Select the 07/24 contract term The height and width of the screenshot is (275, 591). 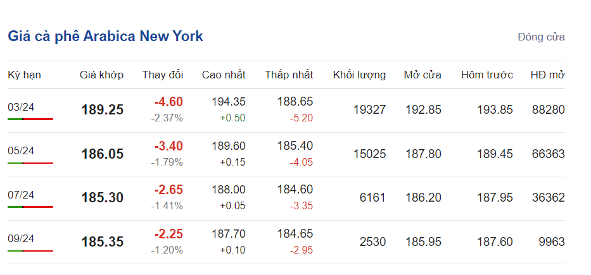21,194
